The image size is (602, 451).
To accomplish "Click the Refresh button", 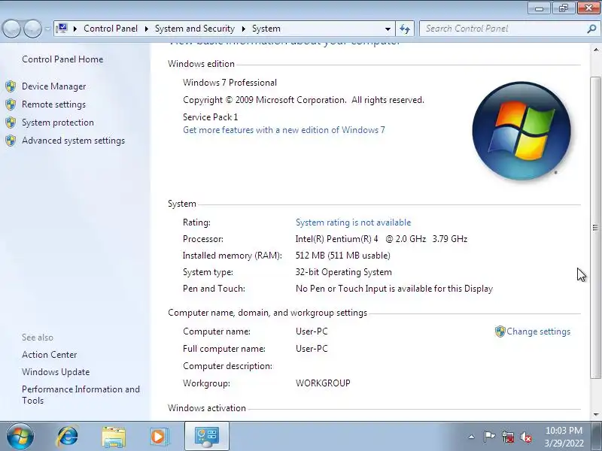I will [x=405, y=29].
